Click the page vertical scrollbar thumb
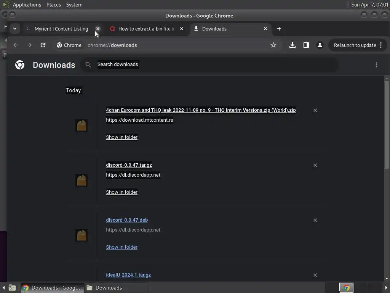The height and width of the screenshot is (293, 390). pyautogui.click(x=387, y=125)
